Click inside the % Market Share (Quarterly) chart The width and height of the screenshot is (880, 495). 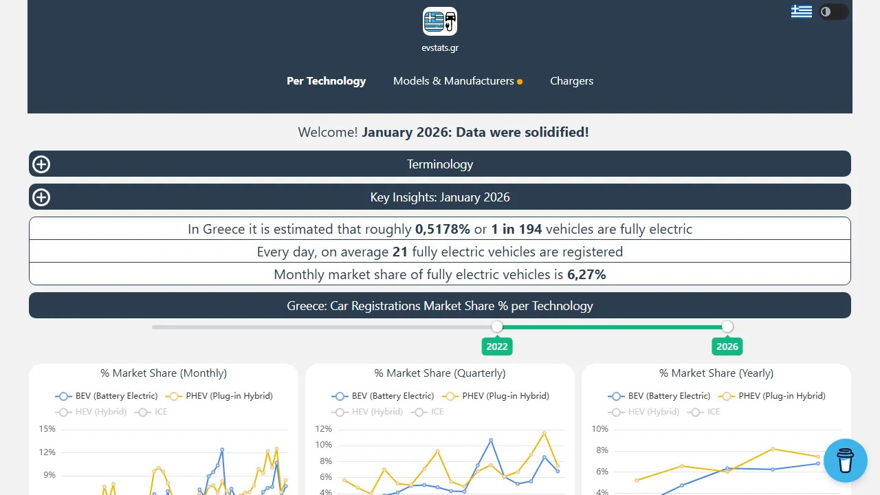tap(440, 461)
